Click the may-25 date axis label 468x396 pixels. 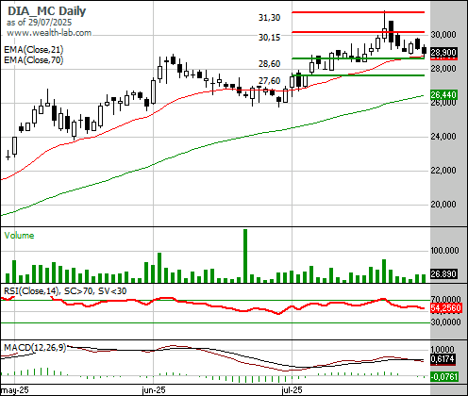click(x=15, y=390)
